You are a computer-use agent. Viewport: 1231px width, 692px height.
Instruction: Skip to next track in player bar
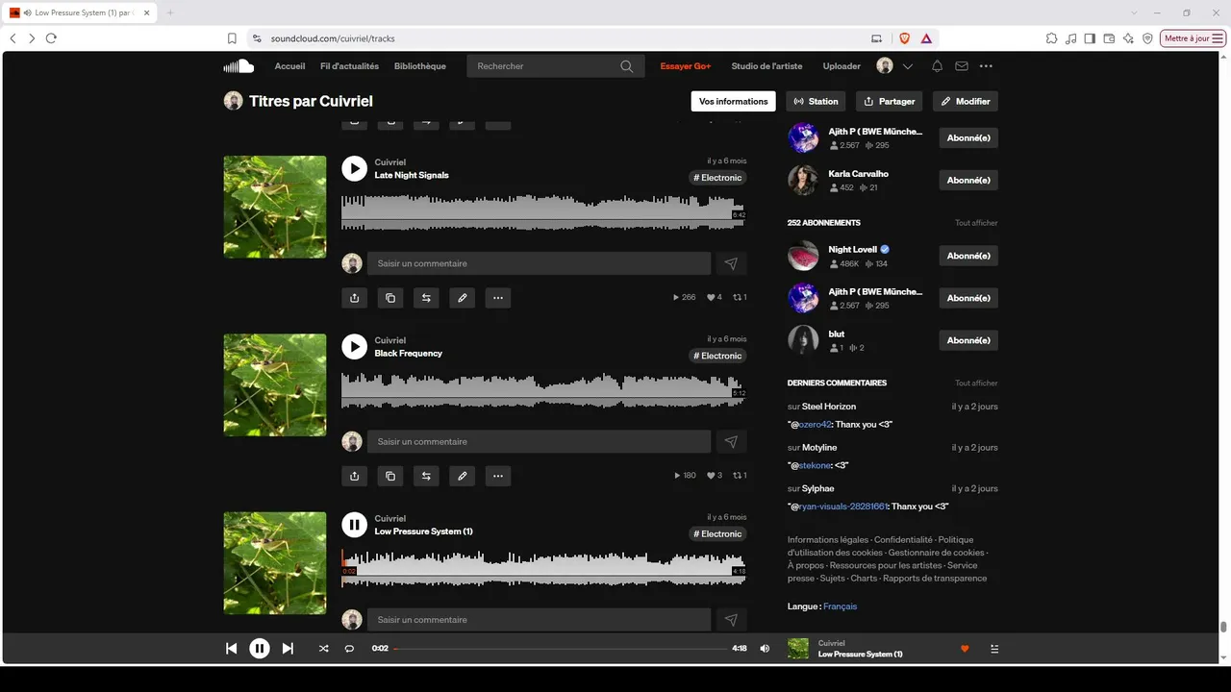pos(288,649)
